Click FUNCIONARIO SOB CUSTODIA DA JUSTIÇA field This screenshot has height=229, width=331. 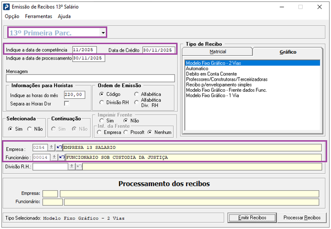tap(193, 157)
